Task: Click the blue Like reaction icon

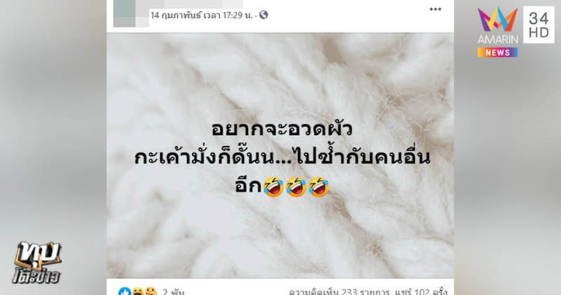Action: pos(125,291)
